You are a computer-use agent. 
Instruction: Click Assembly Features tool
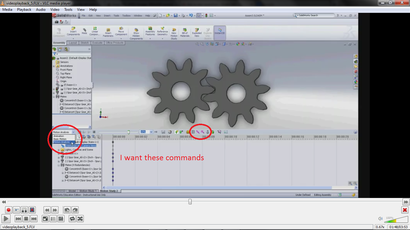coord(150,32)
